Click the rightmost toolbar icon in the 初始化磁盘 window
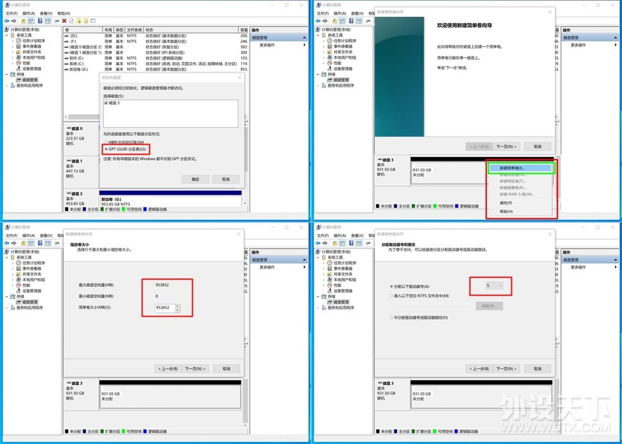Image resolution: width=622 pixels, height=444 pixels. pyautogui.click(x=93, y=21)
